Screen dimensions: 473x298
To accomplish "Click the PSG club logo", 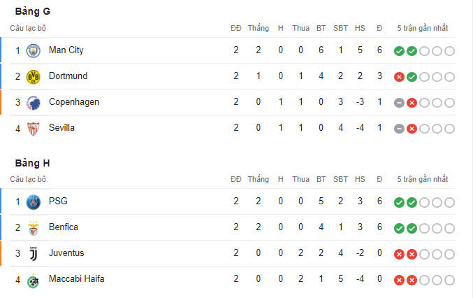I will tap(33, 202).
